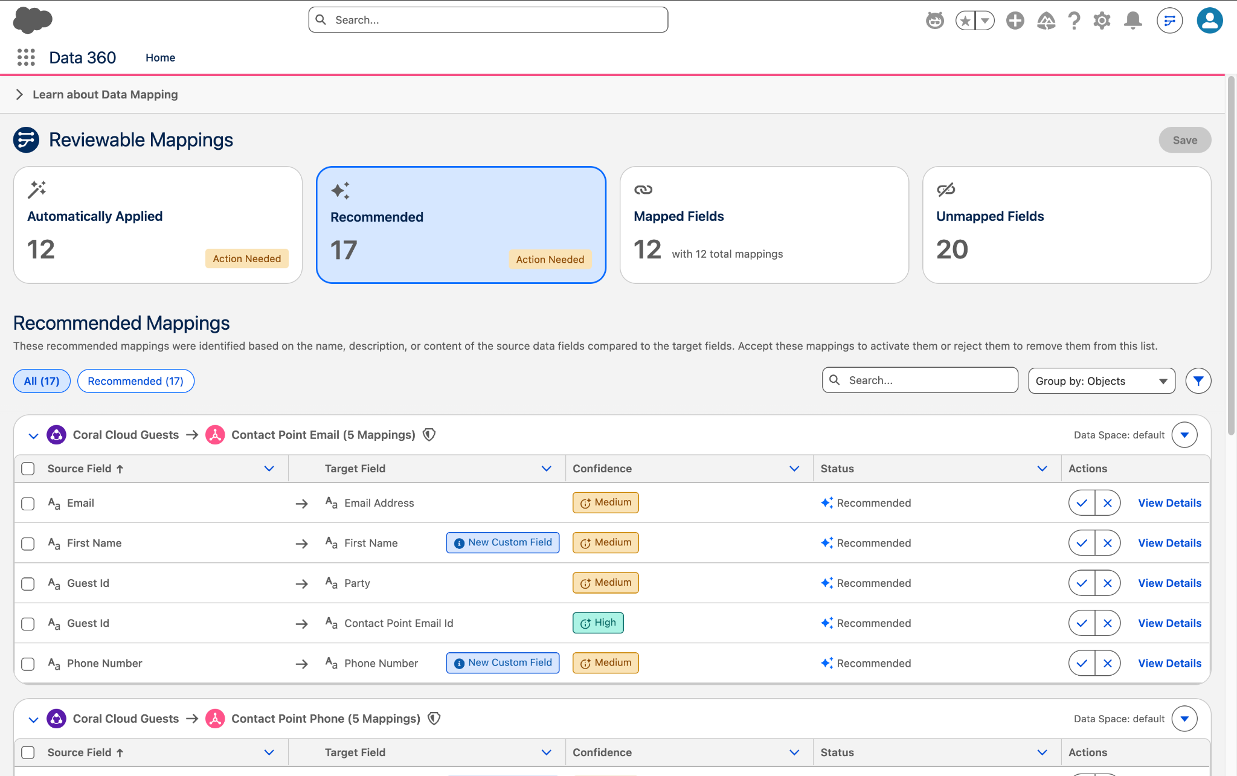
Task: View Details for the First Name mapping
Action: coord(1169,543)
